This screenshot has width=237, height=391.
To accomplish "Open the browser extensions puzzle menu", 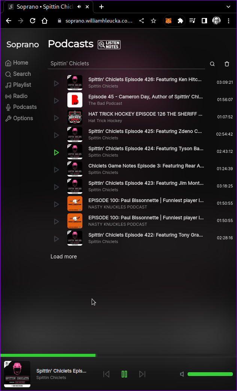I will [x=180, y=21].
